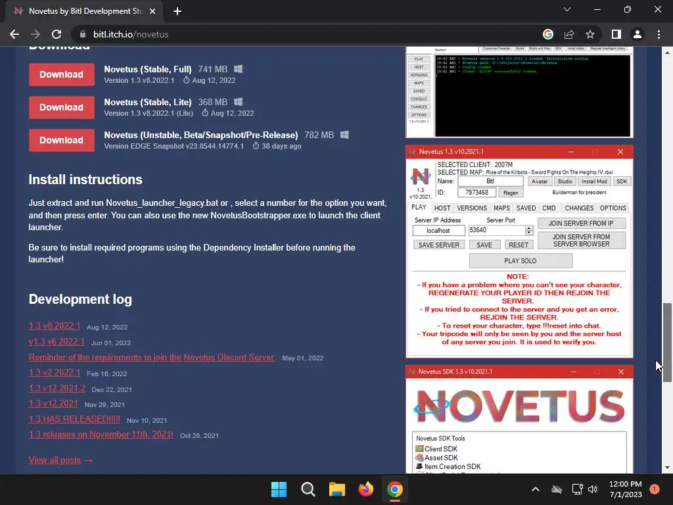Open Chrome profile menu
The height and width of the screenshot is (505, 673).
pyautogui.click(x=638, y=34)
